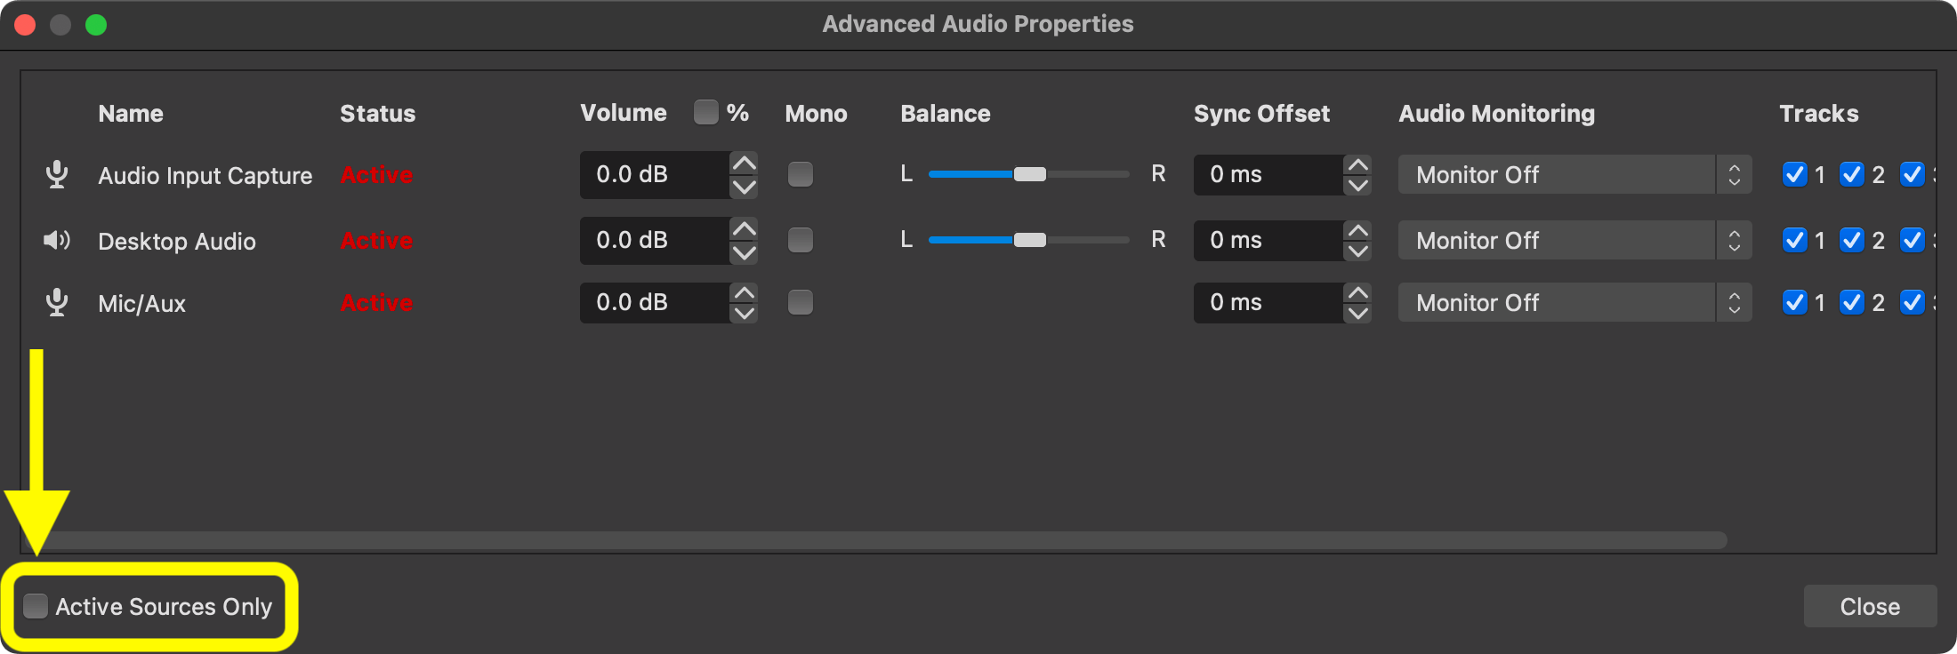Click the Tracks column header
This screenshot has height=654, width=1957.
coord(1819,113)
